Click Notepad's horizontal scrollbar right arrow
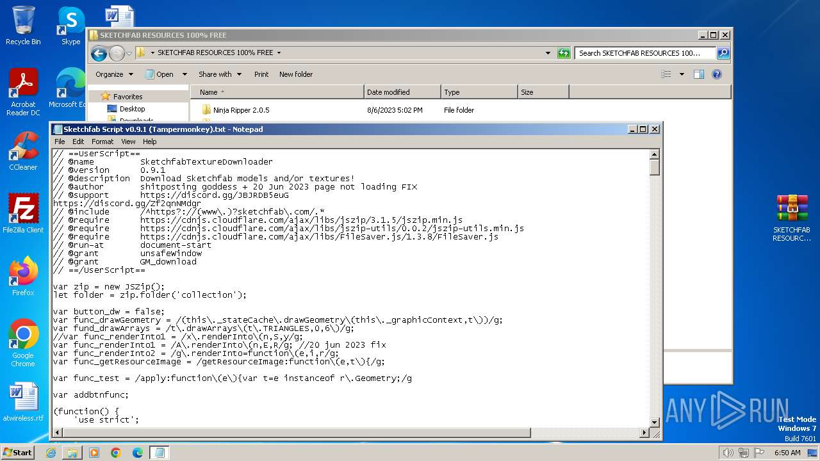Screen dimensions: 820x461 pyautogui.click(x=644, y=433)
